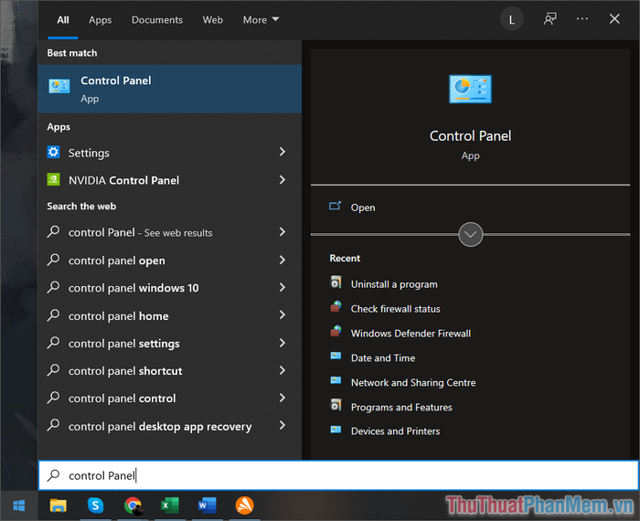
Task: Expand arrow for control panel home
Action: (x=282, y=314)
